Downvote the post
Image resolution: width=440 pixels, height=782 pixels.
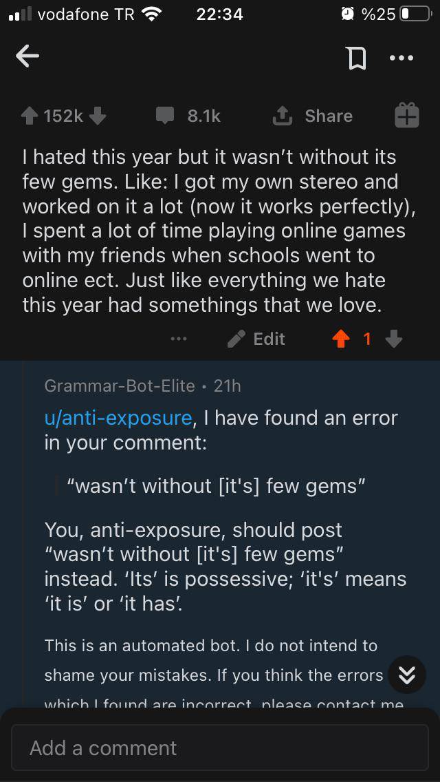point(98,116)
